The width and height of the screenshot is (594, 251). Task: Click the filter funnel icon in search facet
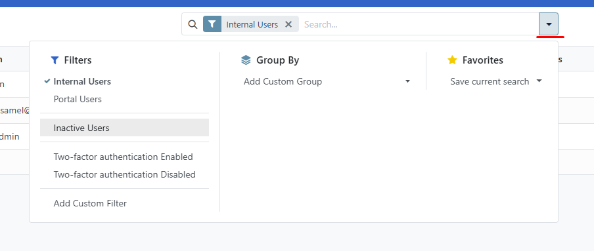212,24
